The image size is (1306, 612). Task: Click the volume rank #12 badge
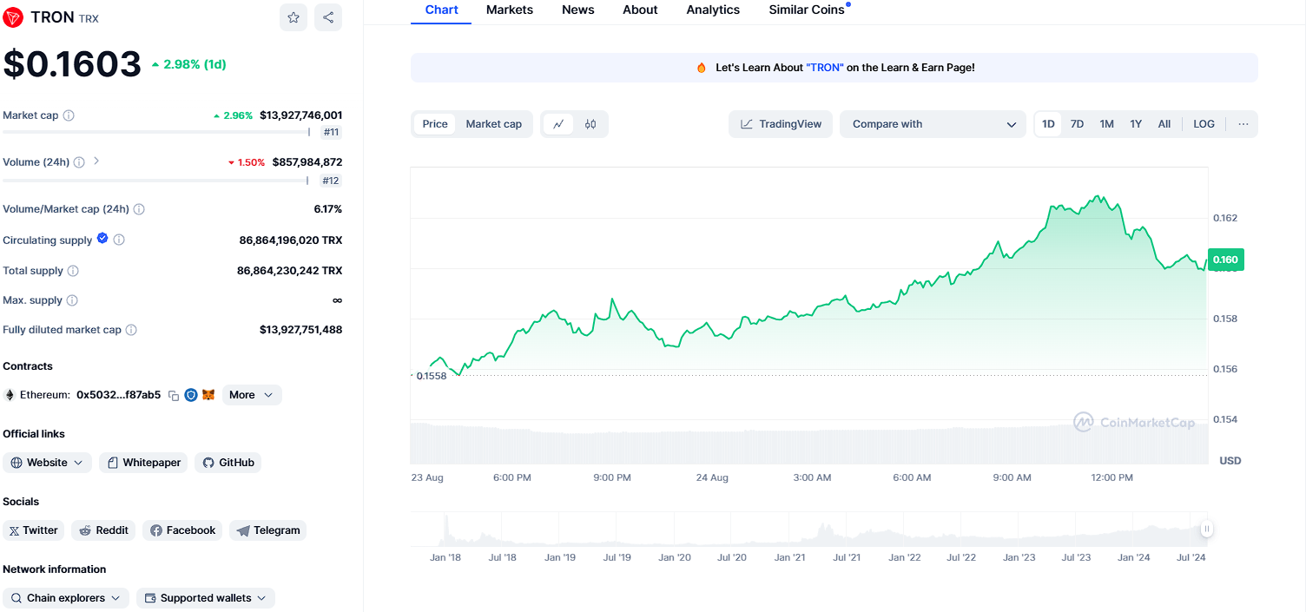point(331,181)
